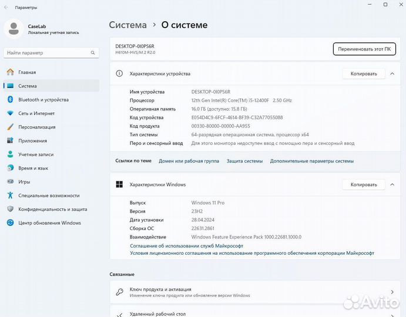This screenshot has width=406, height=317.
Task: Open Центр обновления Windows page
Action: [51, 223]
